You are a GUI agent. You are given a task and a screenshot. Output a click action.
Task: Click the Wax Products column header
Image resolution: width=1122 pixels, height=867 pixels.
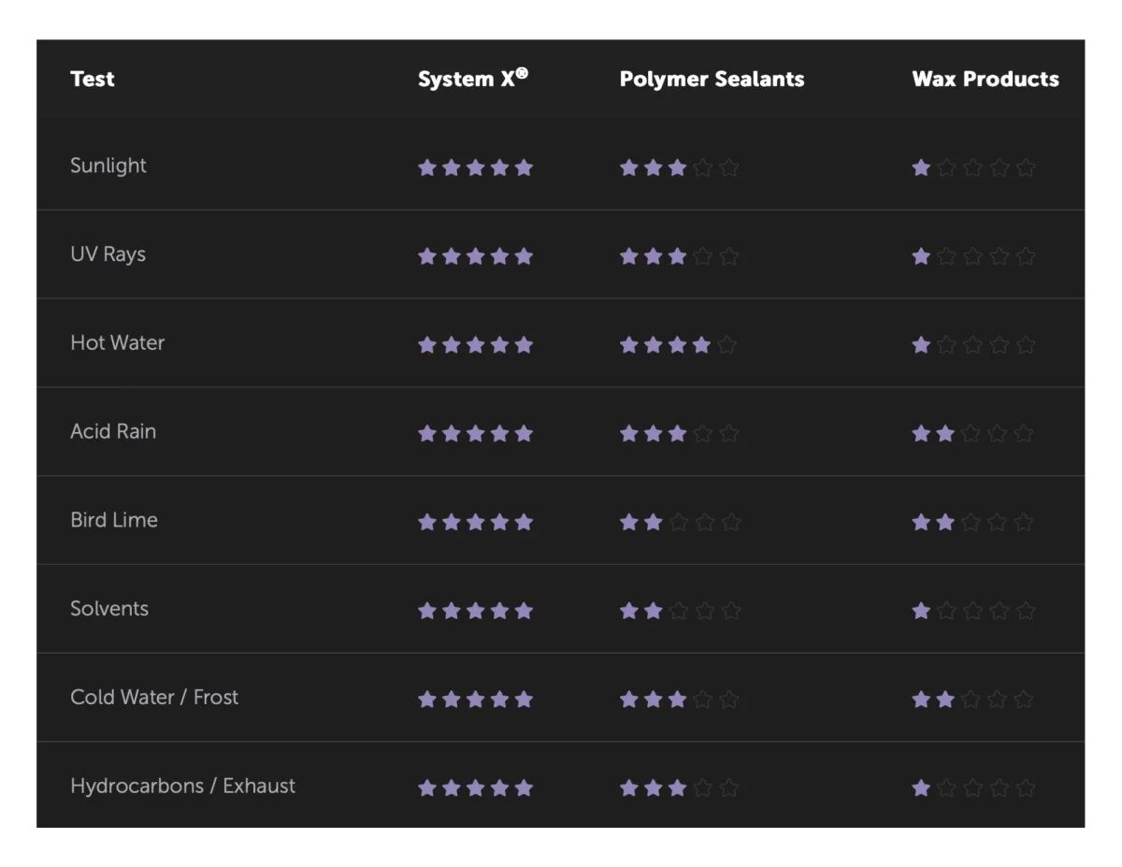[x=985, y=79]
